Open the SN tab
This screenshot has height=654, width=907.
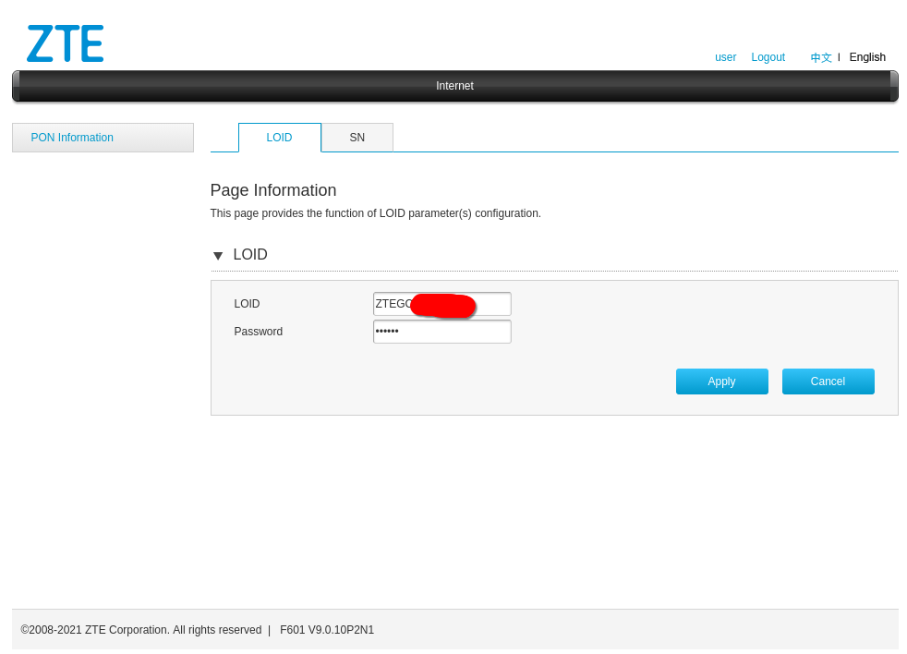coord(357,138)
